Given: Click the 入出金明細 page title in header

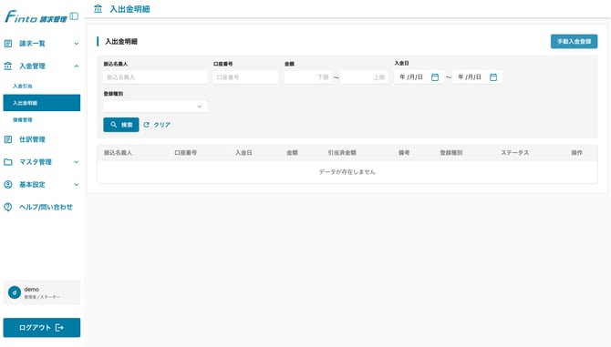Looking at the screenshot, I should coord(129,8).
